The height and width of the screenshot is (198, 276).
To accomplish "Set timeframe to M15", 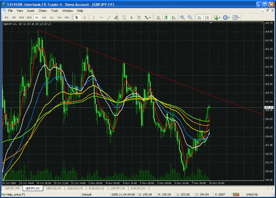I will (x=22, y=18).
